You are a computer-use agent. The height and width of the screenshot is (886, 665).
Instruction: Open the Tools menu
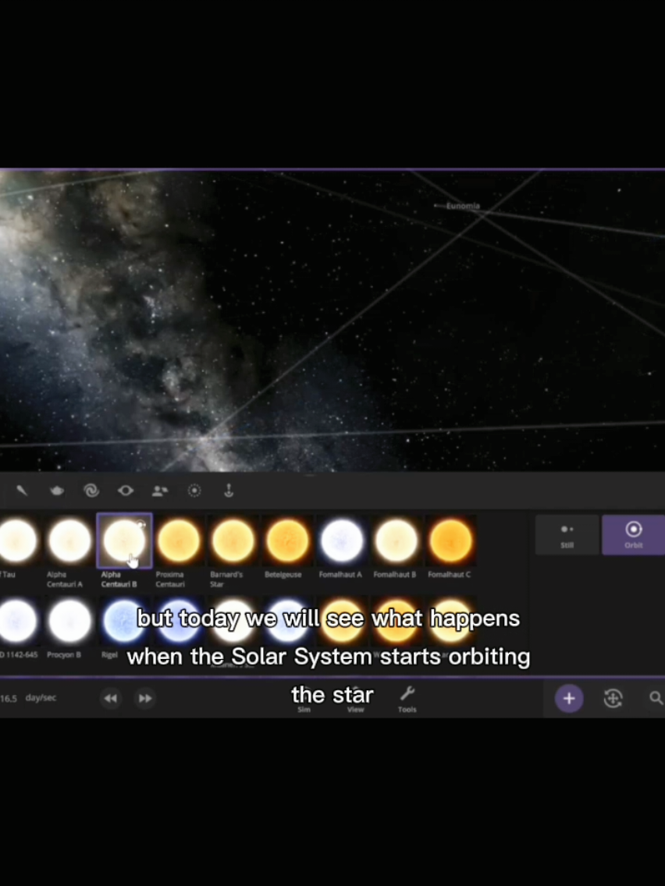pos(407,700)
